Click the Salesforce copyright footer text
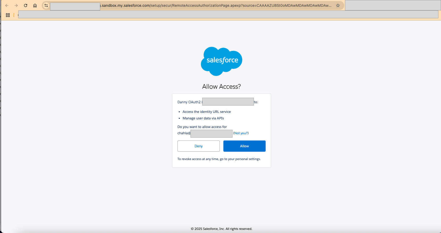441x233 pixels. (222, 229)
